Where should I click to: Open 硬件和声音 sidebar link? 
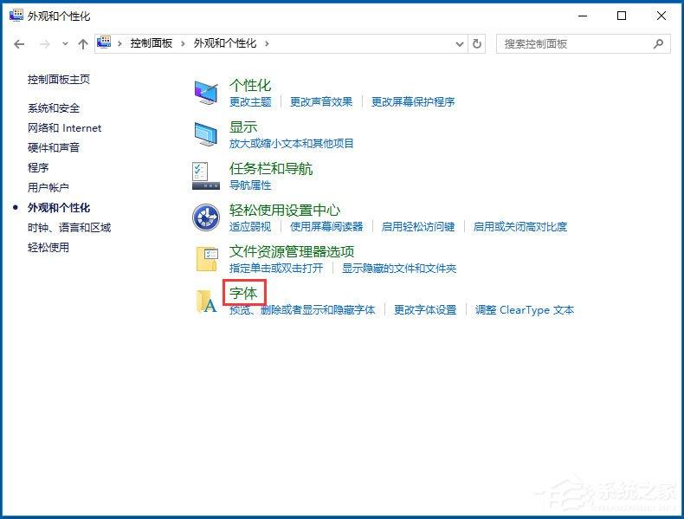click(53, 147)
